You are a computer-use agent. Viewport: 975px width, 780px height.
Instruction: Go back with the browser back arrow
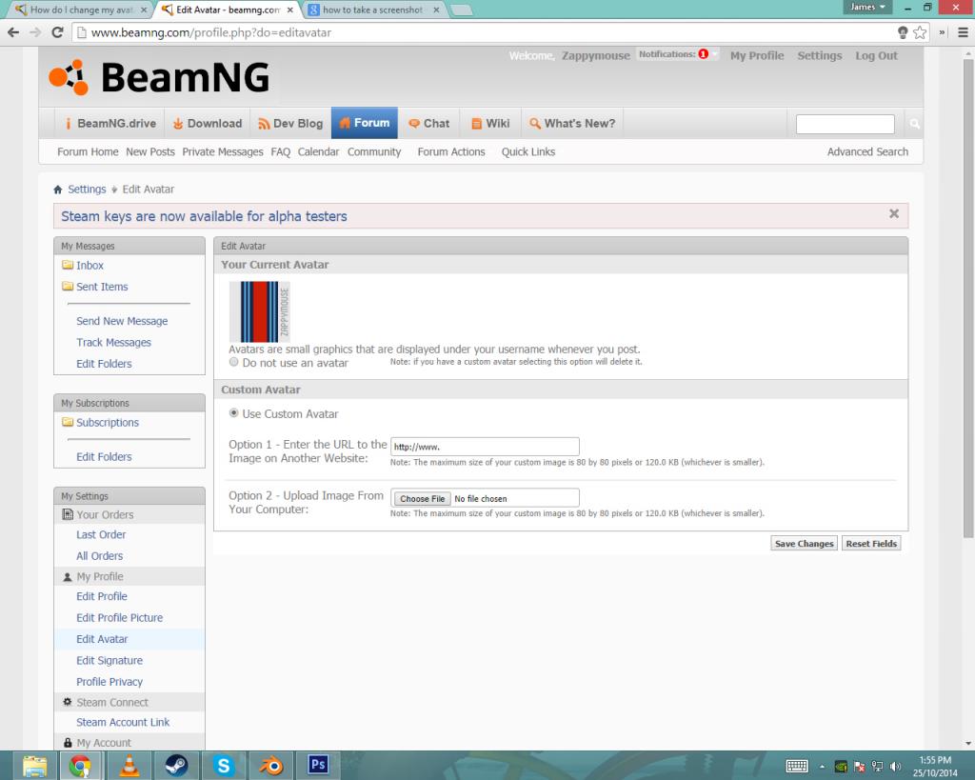point(13,32)
